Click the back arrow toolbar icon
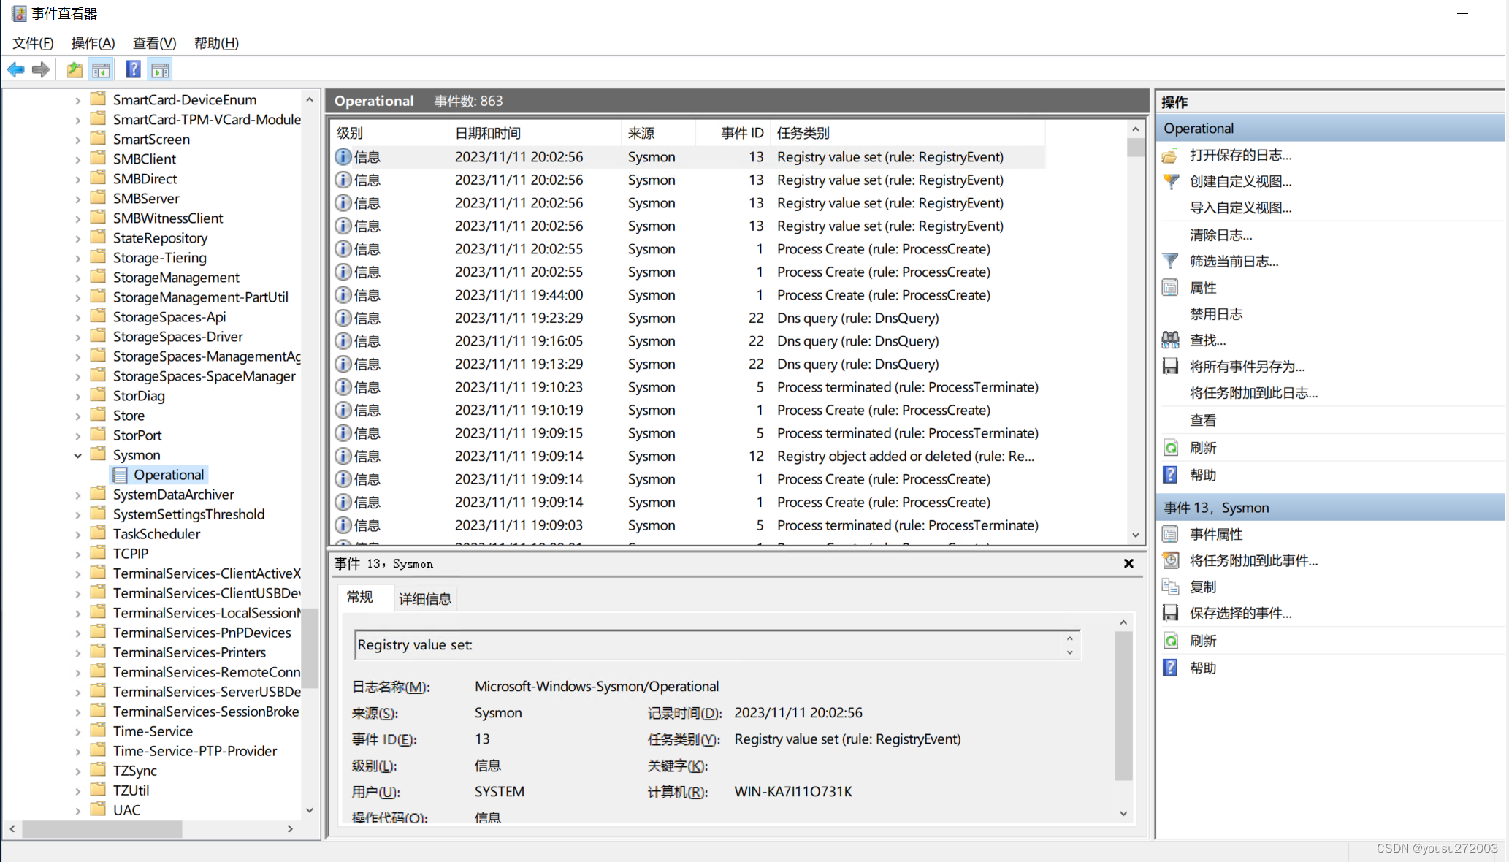Viewport: 1509px width, 862px height. [x=15, y=70]
